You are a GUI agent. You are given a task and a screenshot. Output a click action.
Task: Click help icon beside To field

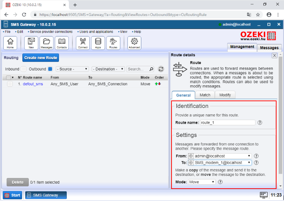coord(256,163)
